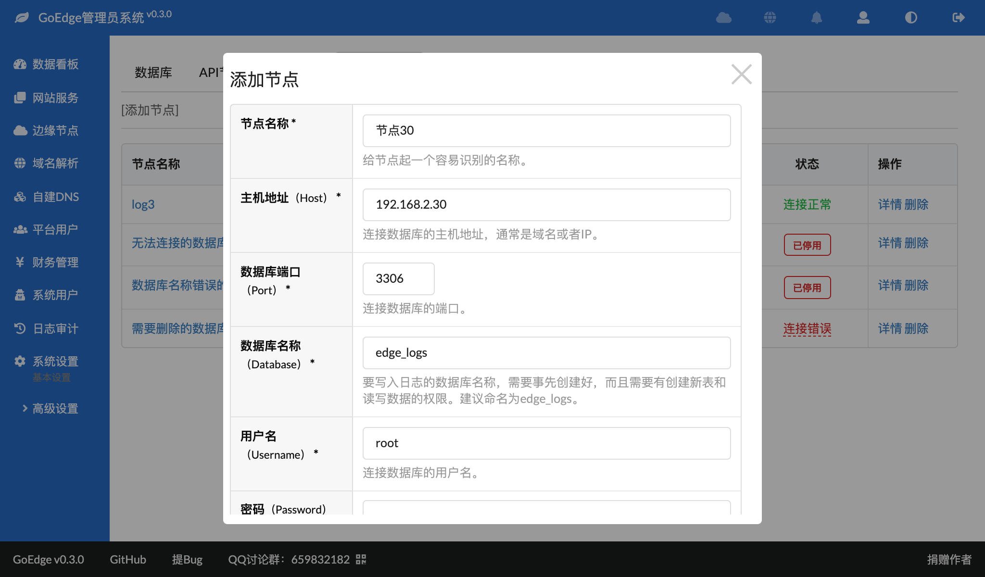
Task: Open 需要删除的数据库 node link
Action: pos(177,328)
